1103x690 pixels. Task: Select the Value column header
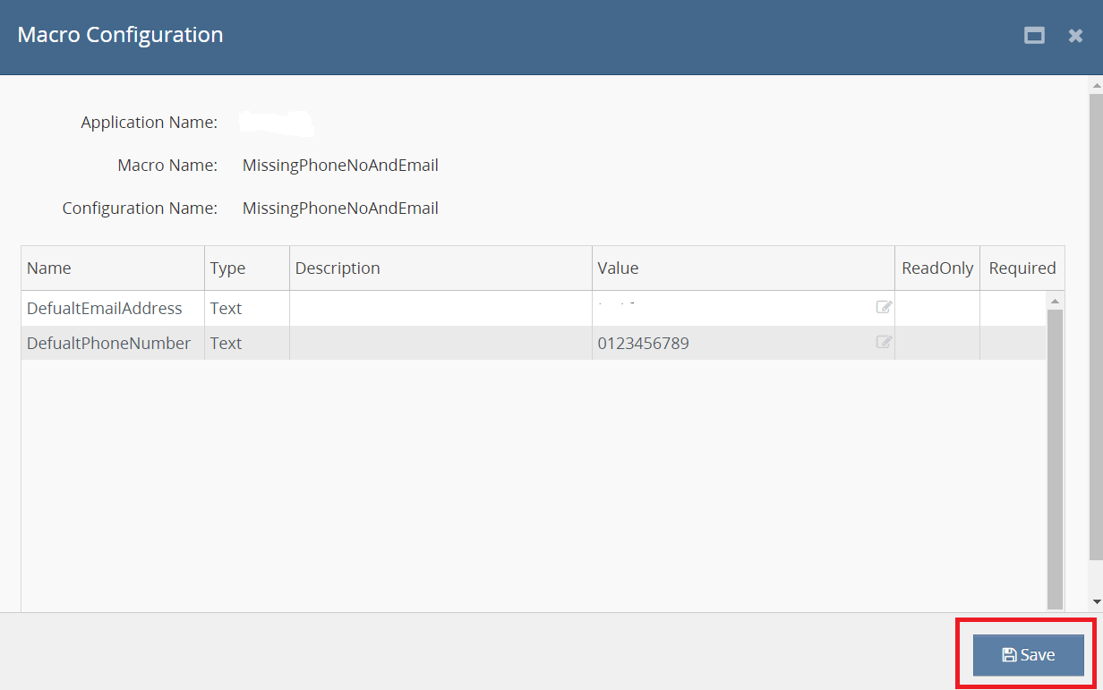click(743, 268)
